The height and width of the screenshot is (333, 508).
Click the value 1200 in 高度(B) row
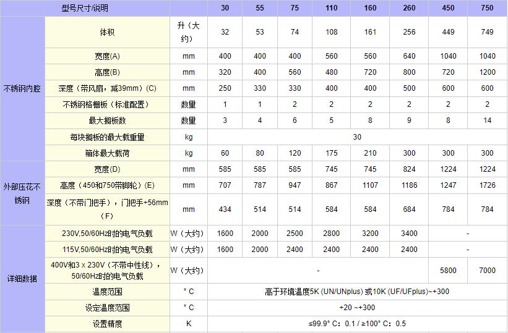click(487, 72)
